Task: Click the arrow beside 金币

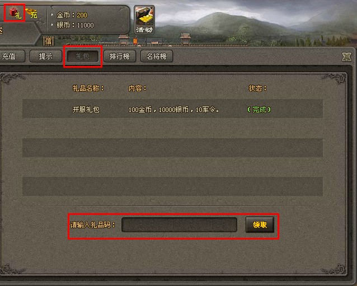Action: 52,15
